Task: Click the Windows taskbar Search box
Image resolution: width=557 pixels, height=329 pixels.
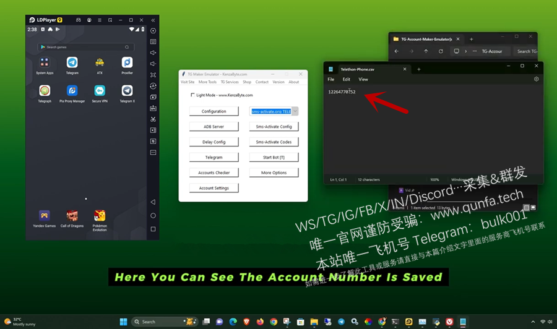Action: [164, 322]
